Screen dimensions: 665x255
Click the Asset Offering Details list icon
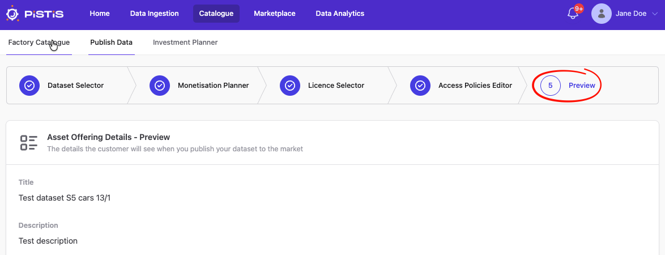coord(29,143)
